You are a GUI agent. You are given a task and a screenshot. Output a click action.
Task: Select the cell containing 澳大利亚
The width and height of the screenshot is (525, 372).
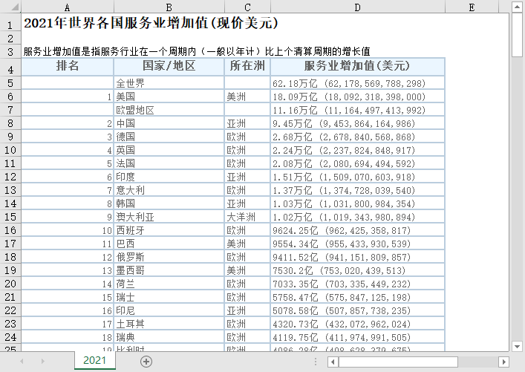pos(169,217)
